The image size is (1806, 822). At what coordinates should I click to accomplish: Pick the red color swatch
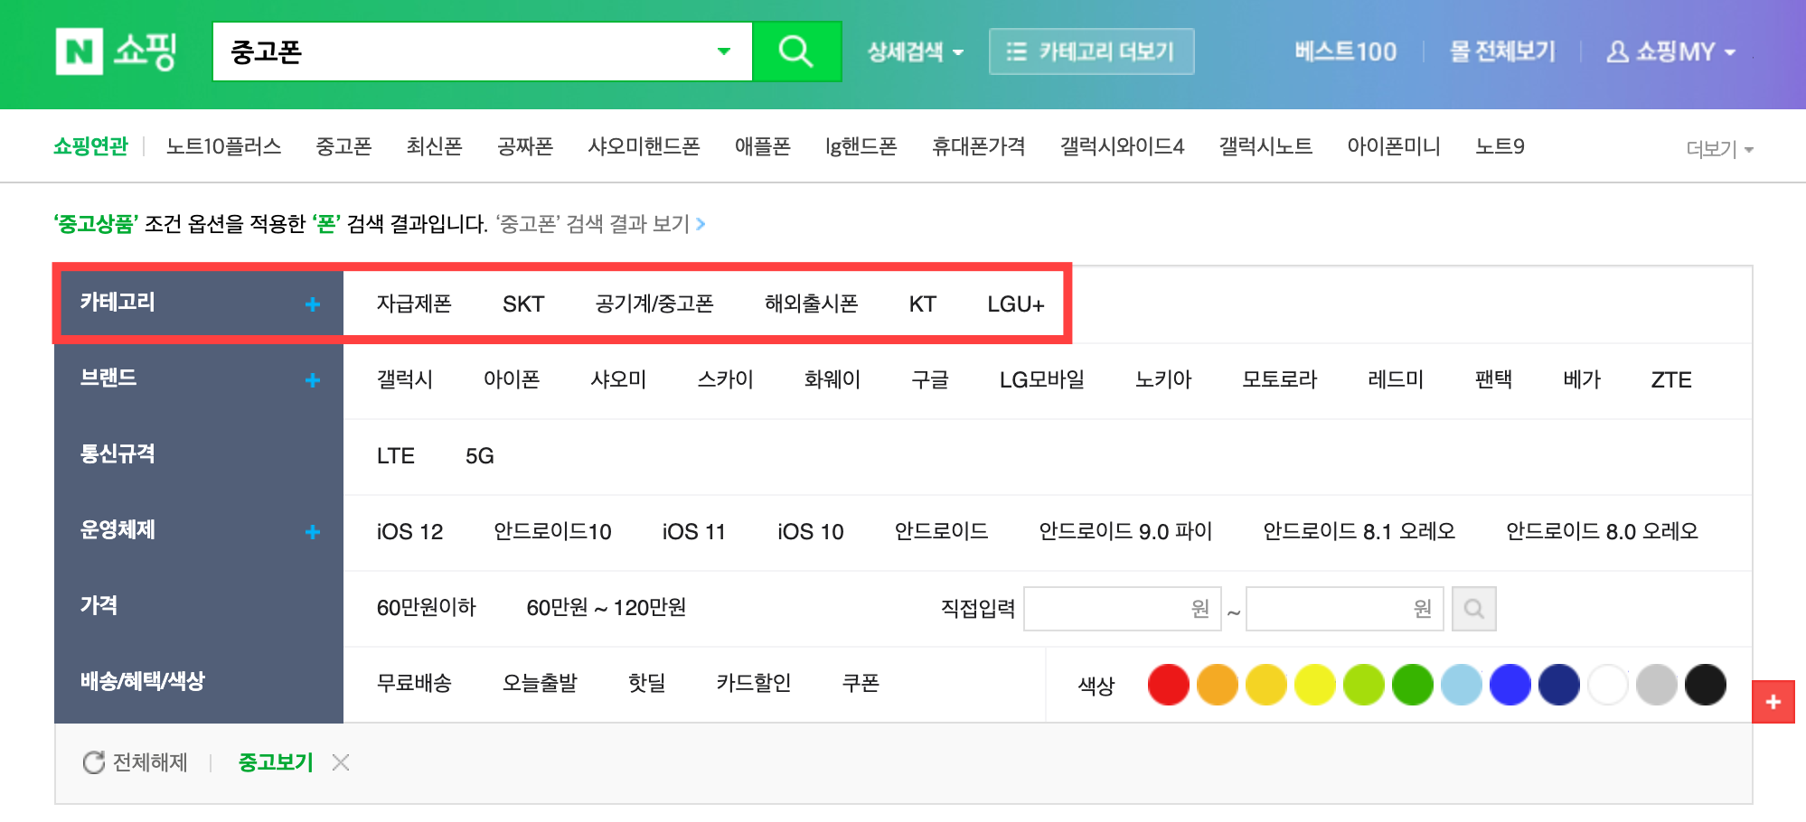click(x=1168, y=684)
